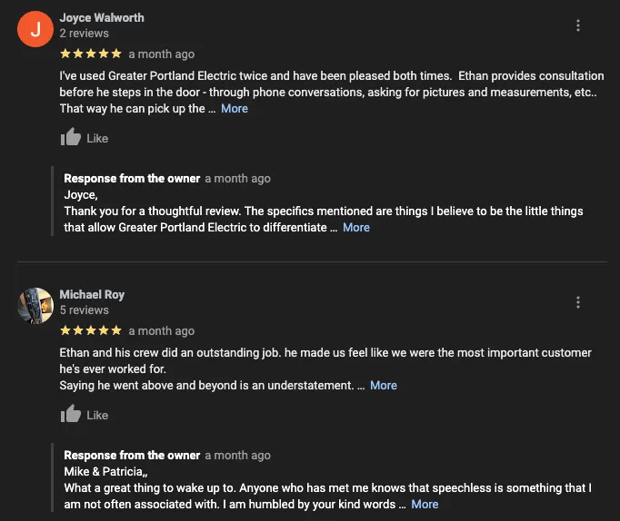This screenshot has height=521, width=620.
Task: Click Joyce Walworth's orange profile avatar
Action: [x=35, y=29]
